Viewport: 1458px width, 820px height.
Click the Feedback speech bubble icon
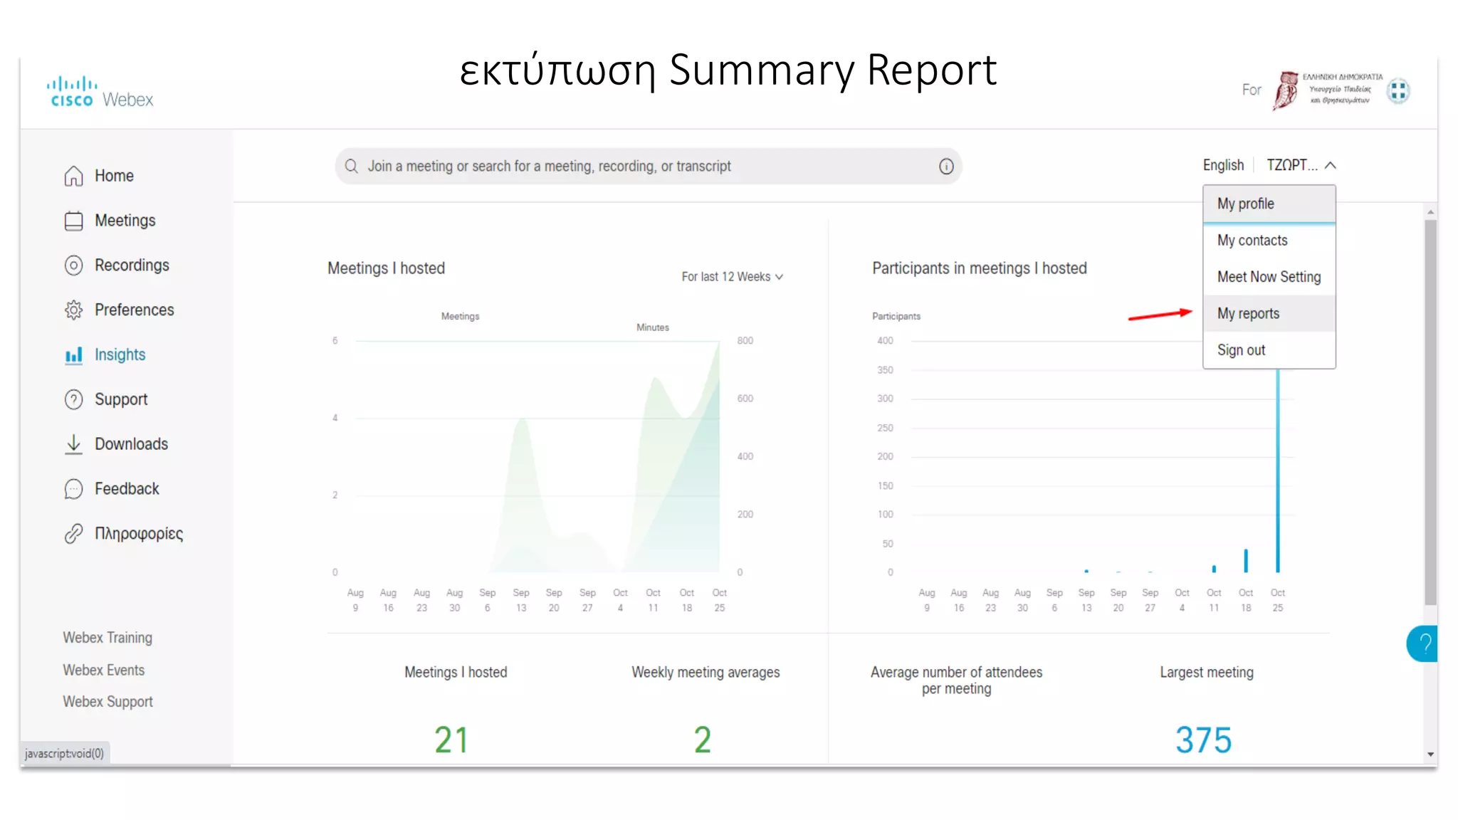point(73,489)
